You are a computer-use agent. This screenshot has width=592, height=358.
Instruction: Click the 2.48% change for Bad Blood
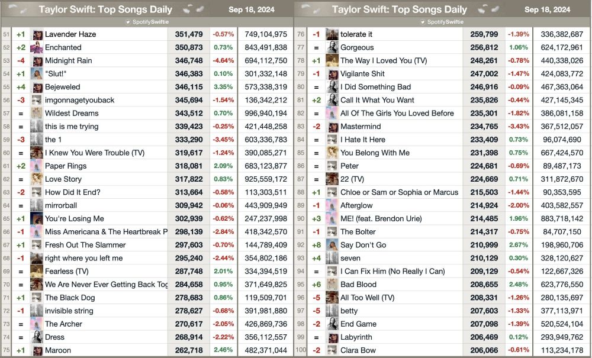tap(519, 285)
